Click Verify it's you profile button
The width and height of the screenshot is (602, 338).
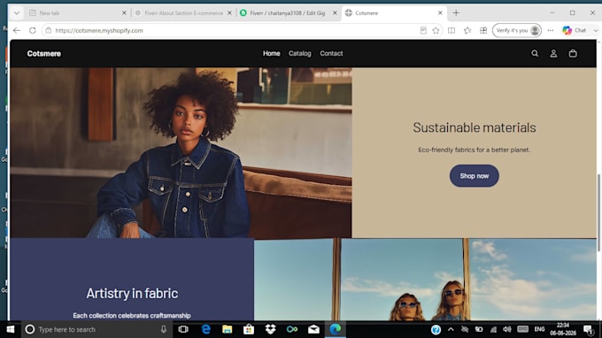point(517,30)
